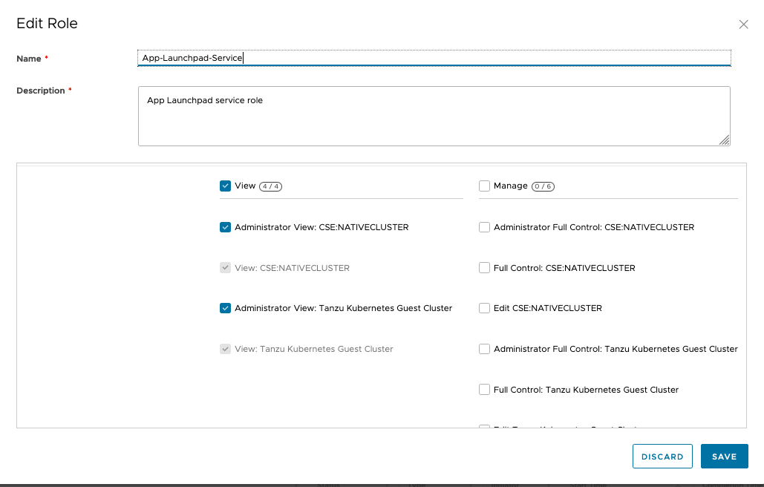
Task: Enable Administrator Full Control: Tanzu Kubernetes Guest Cluster
Action: pos(485,349)
